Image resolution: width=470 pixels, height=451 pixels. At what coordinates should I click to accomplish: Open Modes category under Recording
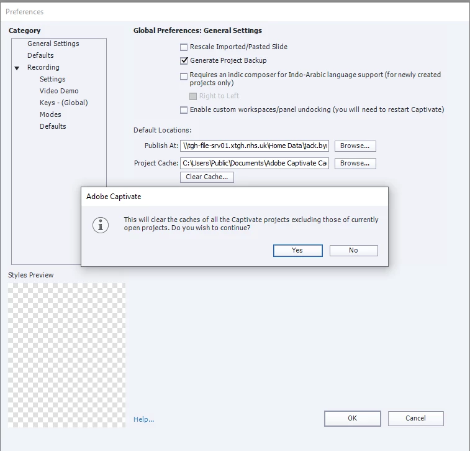(x=50, y=114)
